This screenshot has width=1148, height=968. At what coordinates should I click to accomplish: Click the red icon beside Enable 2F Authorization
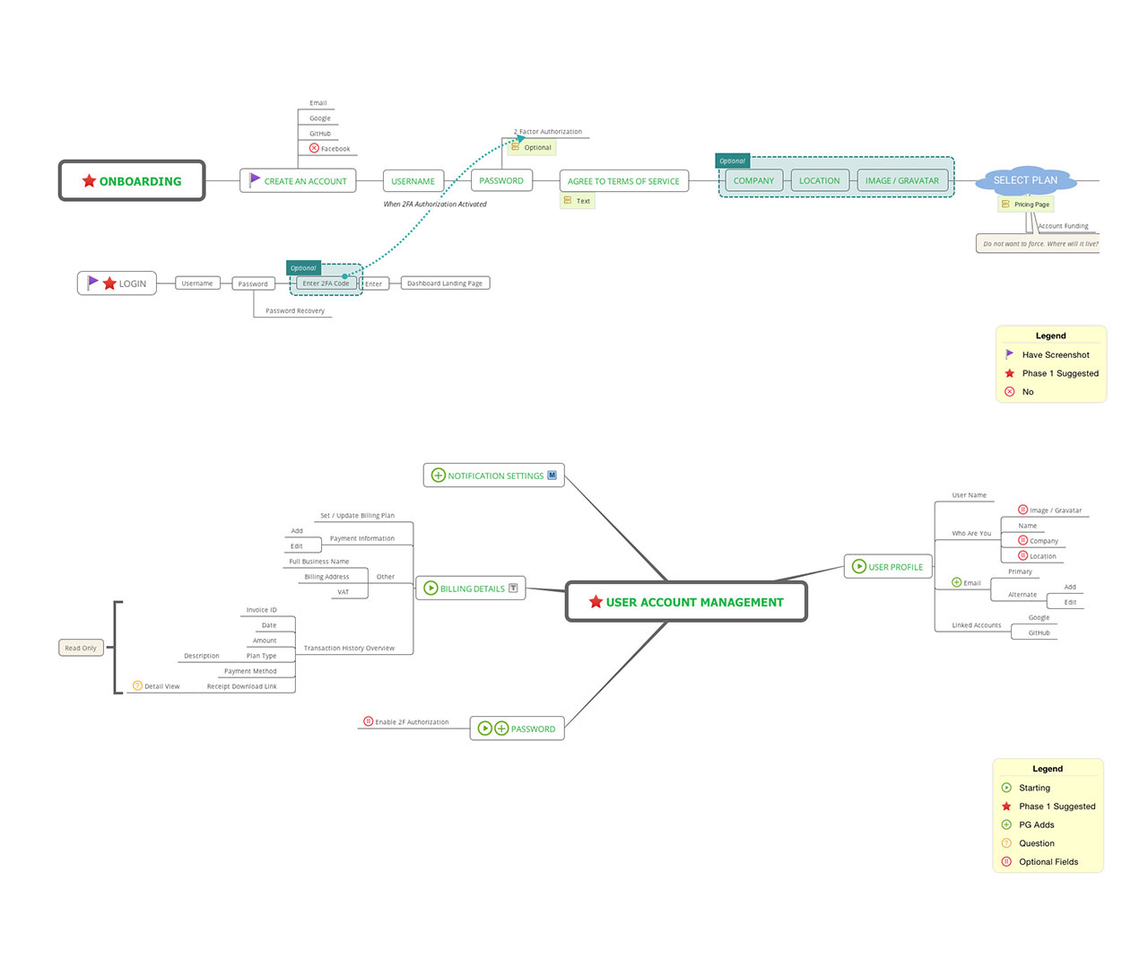click(x=368, y=721)
